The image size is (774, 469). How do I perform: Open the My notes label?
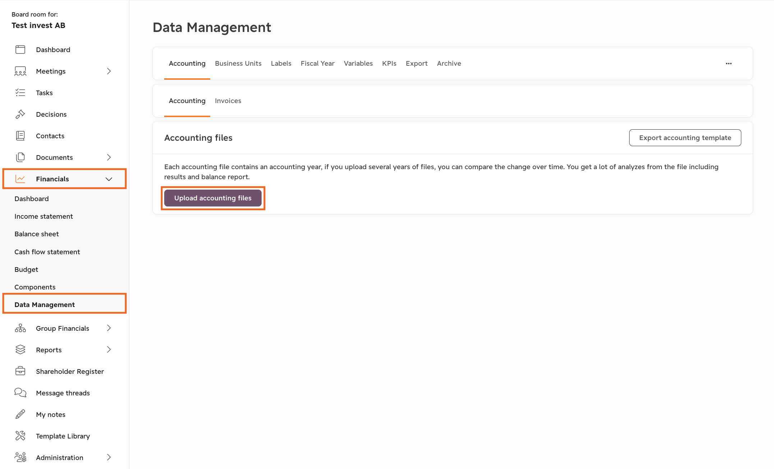(51, 415)
